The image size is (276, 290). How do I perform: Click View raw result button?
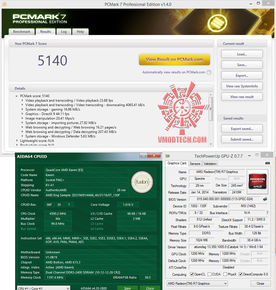point(242,97)
